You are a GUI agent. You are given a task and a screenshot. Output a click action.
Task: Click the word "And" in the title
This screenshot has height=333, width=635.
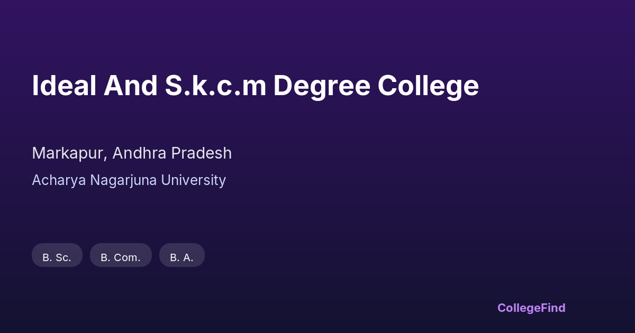[130, 86]
